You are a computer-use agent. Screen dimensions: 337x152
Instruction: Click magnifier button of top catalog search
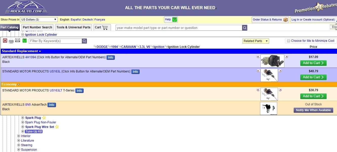pyautogui.click(x=245, y=28)
